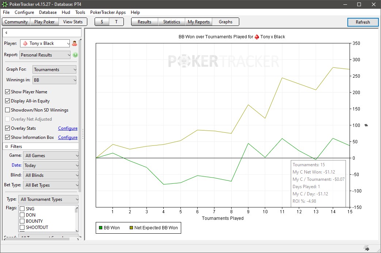
Task: Open the Graph For Tournaments dropdown
Action: [54, 70]
